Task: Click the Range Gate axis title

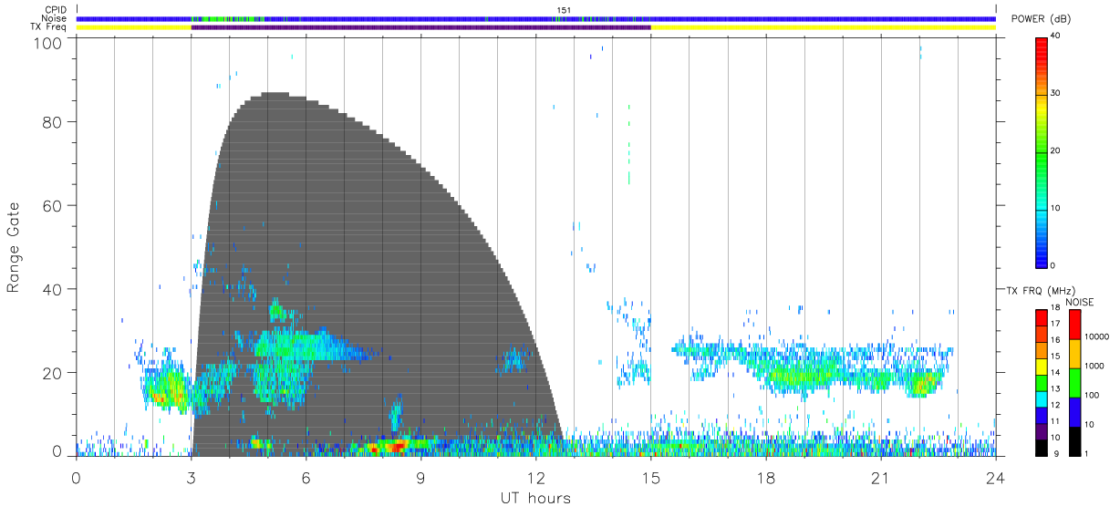Action: (14, 247)
